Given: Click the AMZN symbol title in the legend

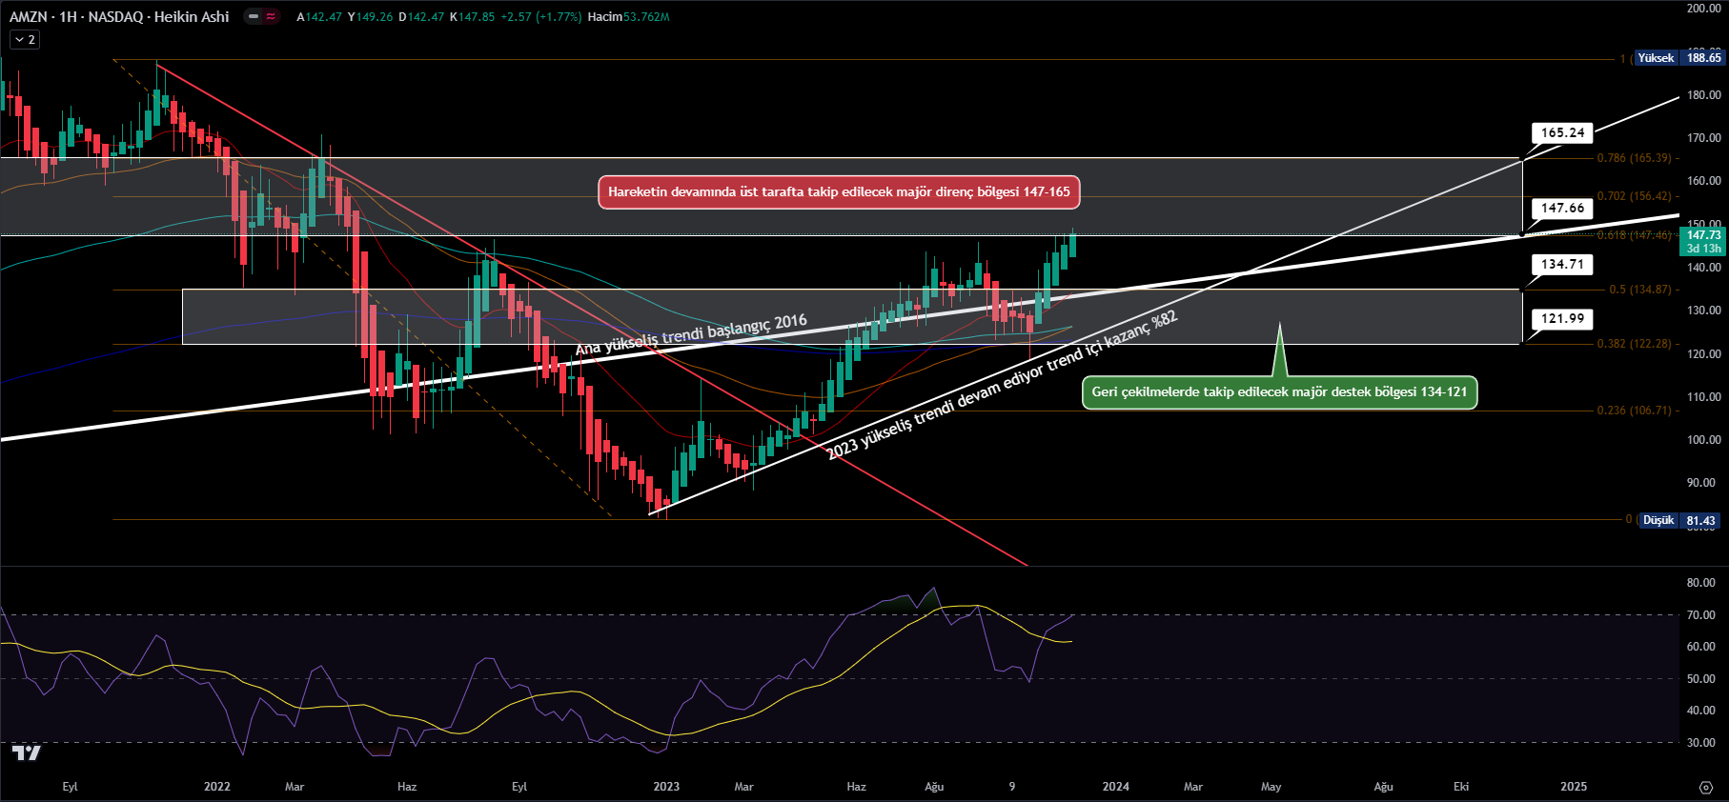Looking at the screenshot, I should [x=119, y=16].
